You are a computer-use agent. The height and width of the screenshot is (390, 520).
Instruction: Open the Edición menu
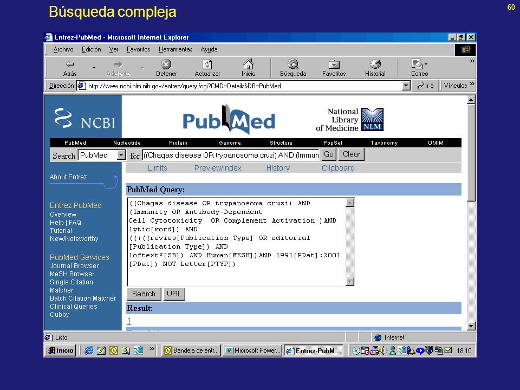(x=91, y=49)
